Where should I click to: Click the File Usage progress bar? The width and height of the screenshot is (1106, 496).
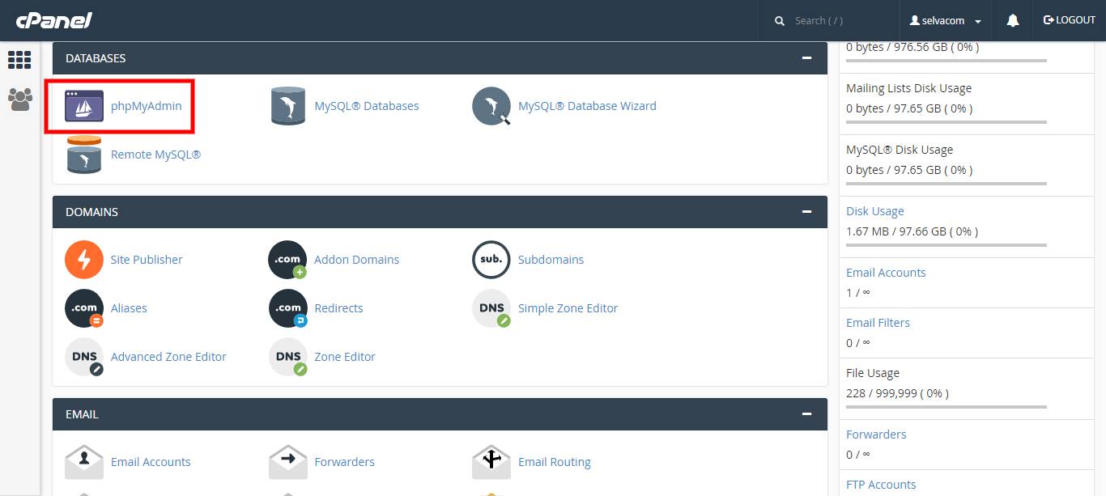946,407
